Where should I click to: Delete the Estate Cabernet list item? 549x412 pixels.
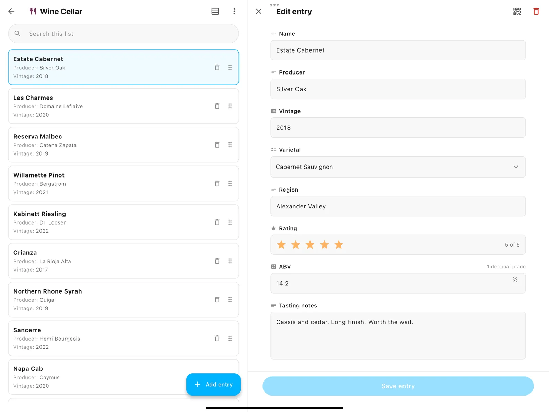pyautogui.click(x=217, y=67)
